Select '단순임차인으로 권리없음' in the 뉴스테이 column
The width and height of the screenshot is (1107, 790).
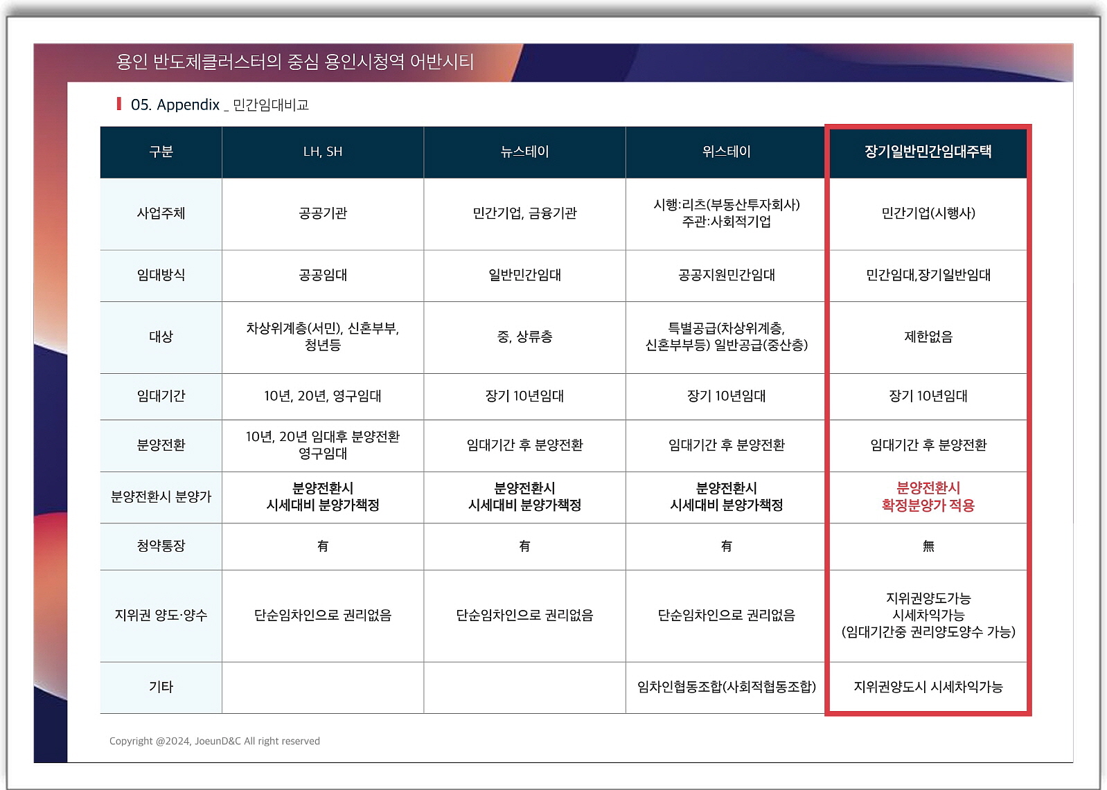pos(524,616)
